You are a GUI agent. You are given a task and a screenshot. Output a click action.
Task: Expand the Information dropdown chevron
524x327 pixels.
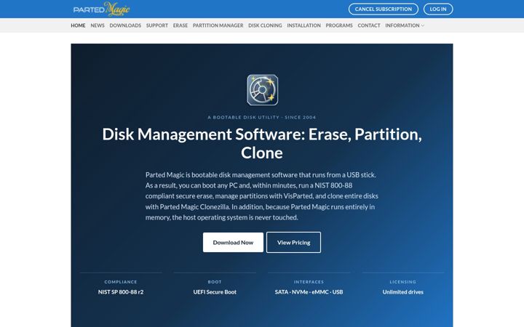pyautogui.click(x=423, y=25)
